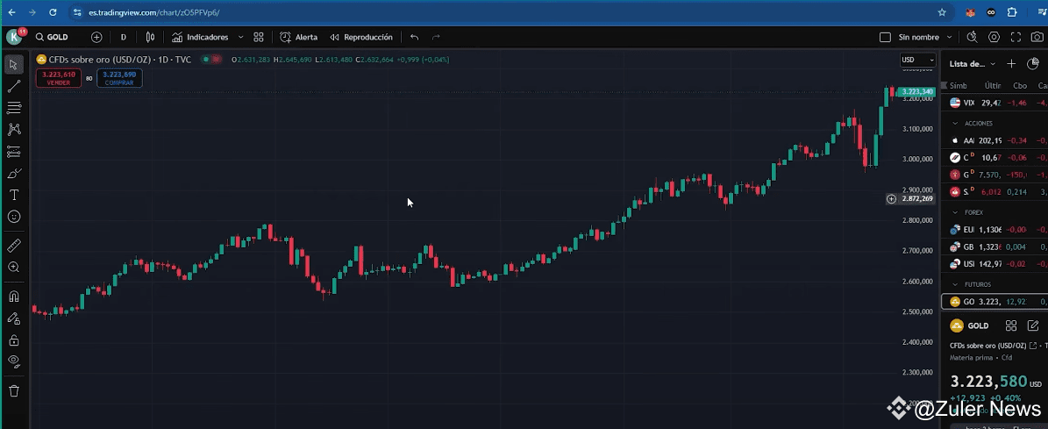Take chart snapshot with camera icon
The height and width of the screenshot is (429, 1048).
[1037, 38]
